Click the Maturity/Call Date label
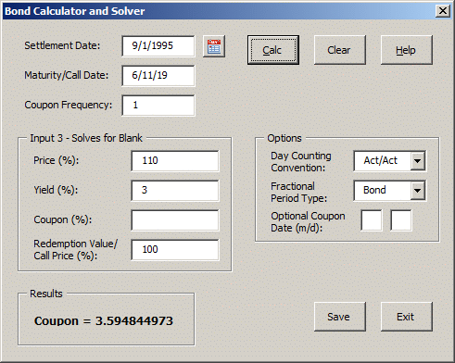Image resolution: width=455 pixels, height=363 pixels. [x=67, y=75]
